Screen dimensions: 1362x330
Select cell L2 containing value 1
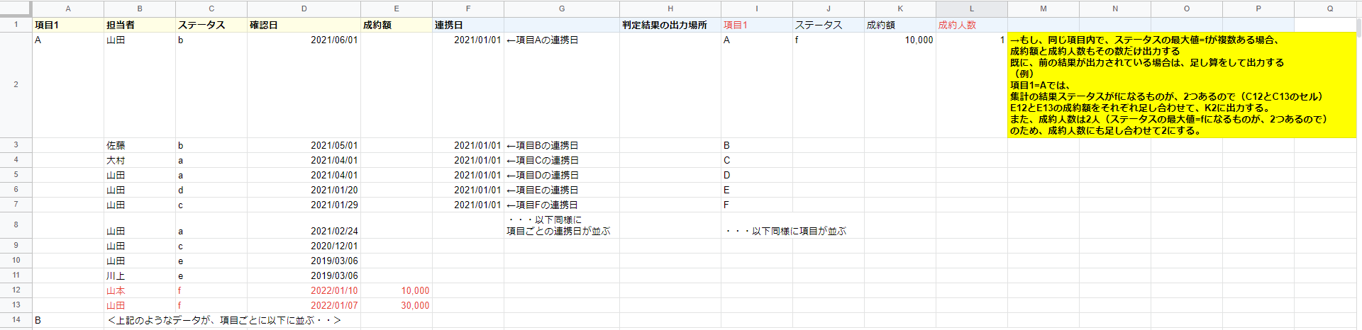(x=971, y=85)
